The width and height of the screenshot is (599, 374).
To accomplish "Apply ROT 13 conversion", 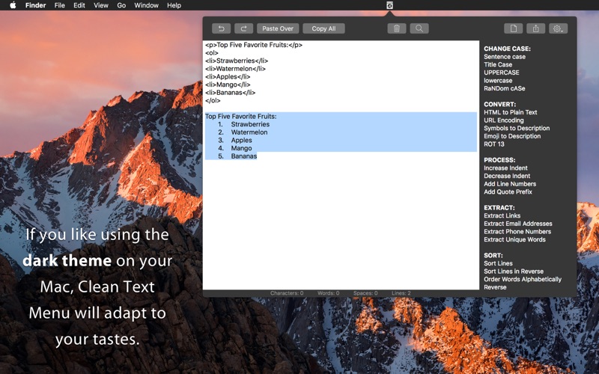I will [494, 144].
